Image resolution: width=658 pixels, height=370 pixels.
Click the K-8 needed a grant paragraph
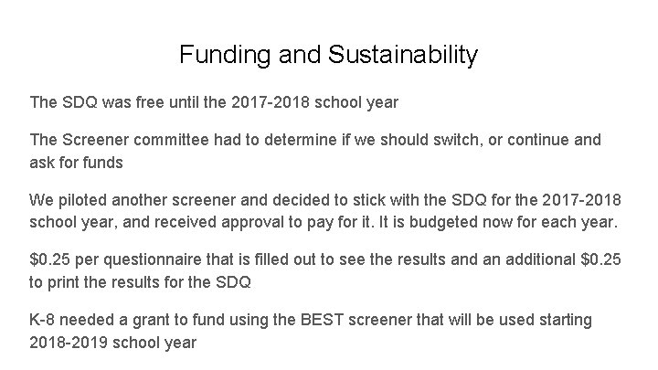(x=311, y=331)
